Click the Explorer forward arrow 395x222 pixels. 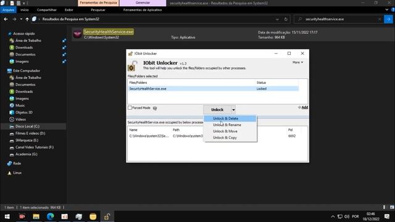pos(14,19)
